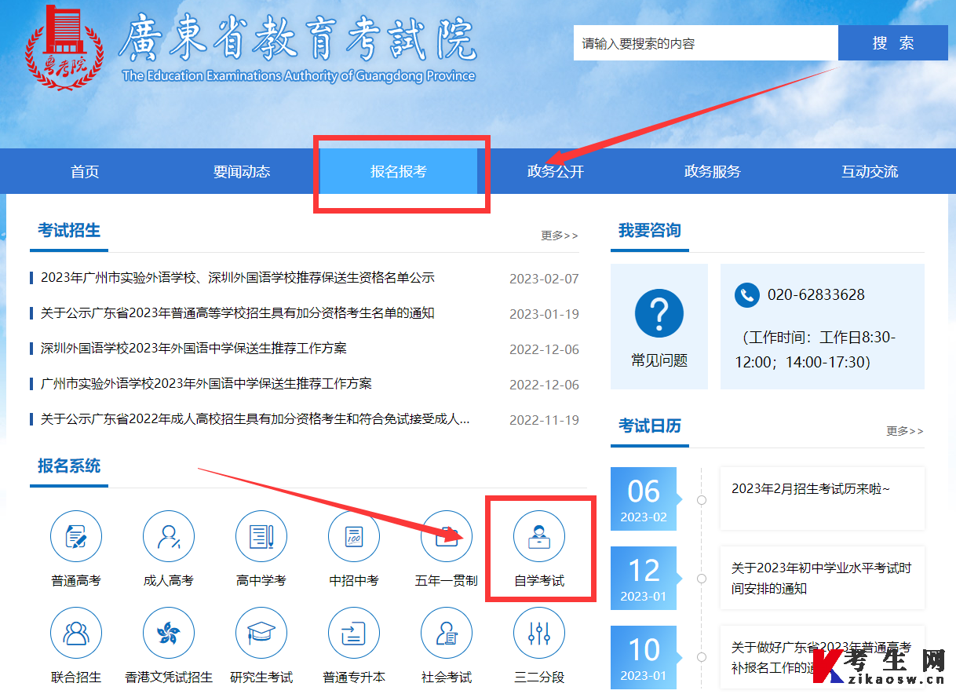The height and width of the screenshot is (694, 956).
Task: Open the 自学考试 registration icon
Action: pyautogui.click(x=539, y=536)
